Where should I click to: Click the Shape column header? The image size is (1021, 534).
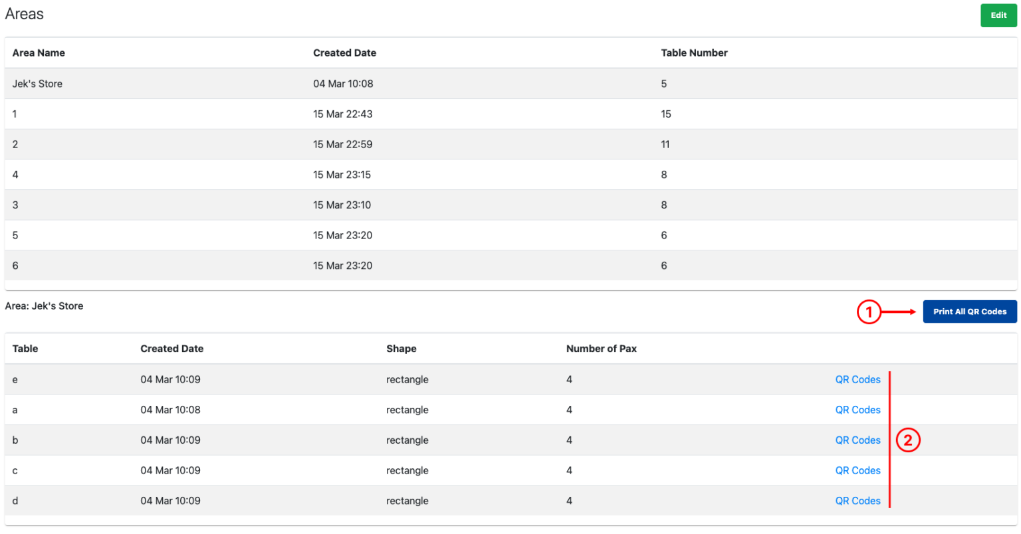[x=401, y=348]
